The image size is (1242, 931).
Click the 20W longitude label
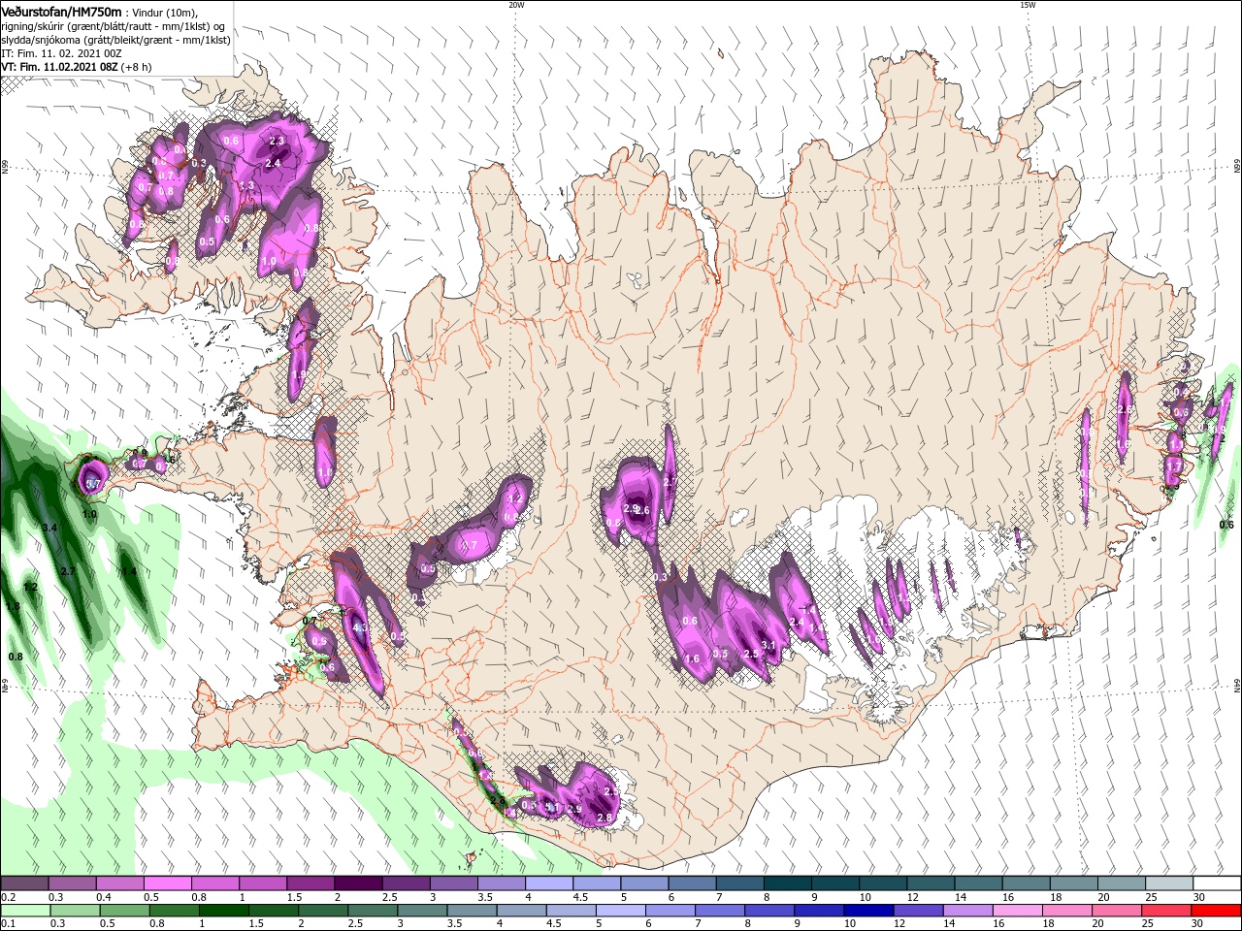tap(516, 5)
